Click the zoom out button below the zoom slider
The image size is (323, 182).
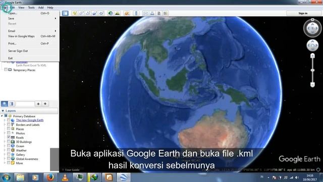(312, 84)
